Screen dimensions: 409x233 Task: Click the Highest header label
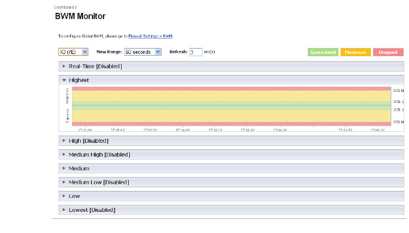point(78,80)
